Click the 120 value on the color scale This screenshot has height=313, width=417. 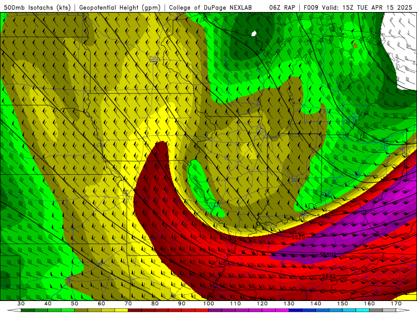262,304
